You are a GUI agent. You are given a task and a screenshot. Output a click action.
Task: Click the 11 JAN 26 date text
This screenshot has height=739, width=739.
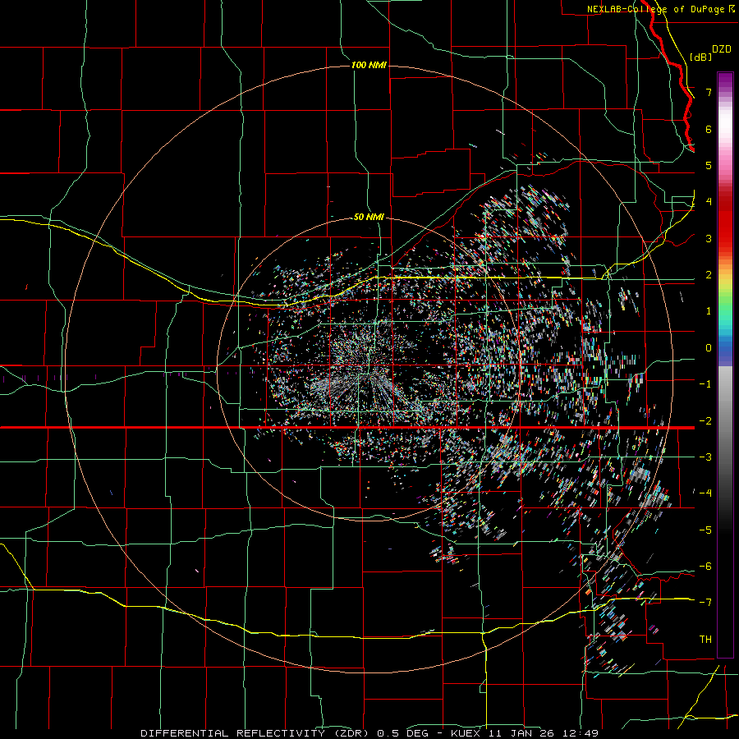coord(522,733)
